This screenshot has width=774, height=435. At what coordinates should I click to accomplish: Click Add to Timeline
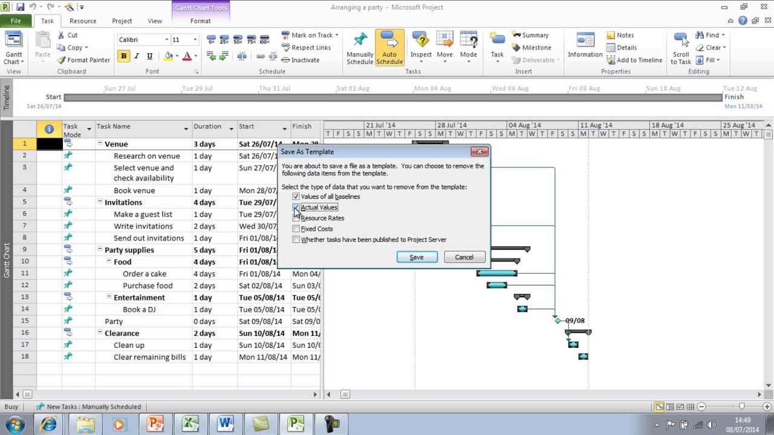click(x=634, y=60)
